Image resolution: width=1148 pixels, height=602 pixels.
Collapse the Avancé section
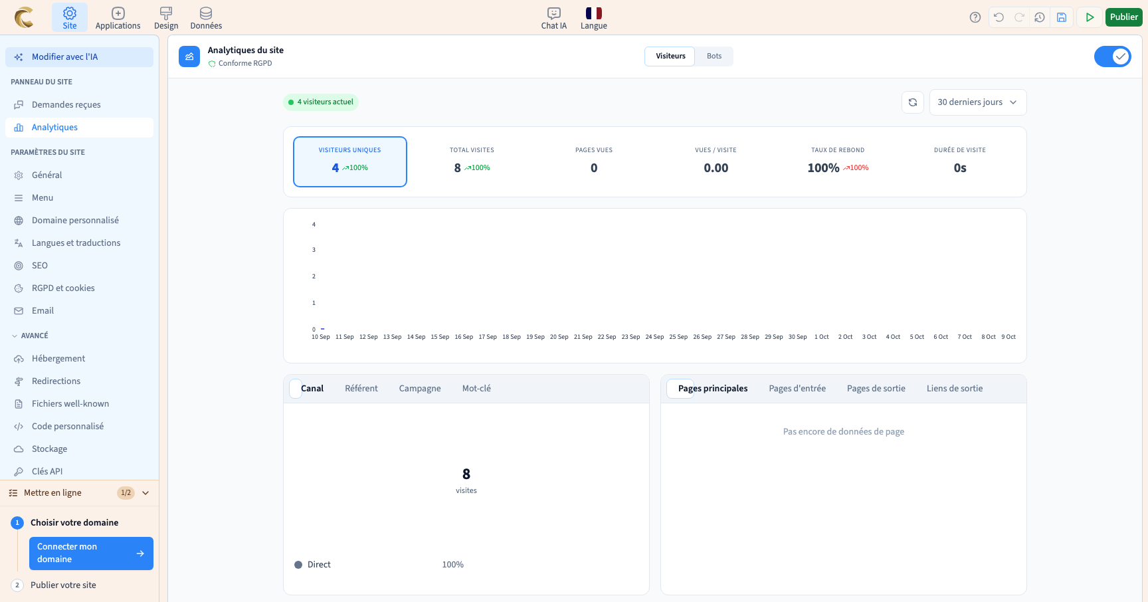[x=30, y=336]
